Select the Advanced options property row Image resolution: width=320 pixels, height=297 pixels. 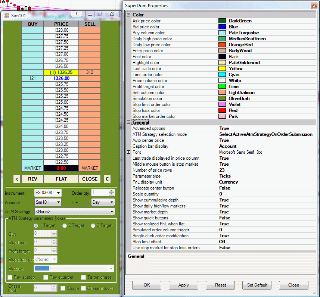[224, 128]
